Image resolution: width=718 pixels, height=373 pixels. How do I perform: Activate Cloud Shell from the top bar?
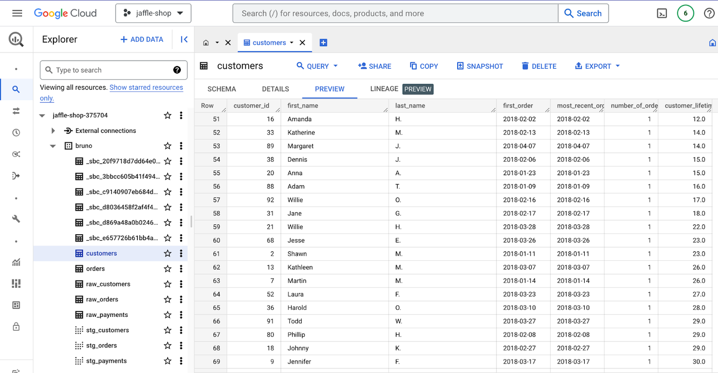point(661,13)
